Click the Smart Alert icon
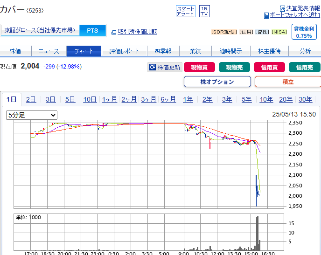The height and width of the screenshot is (255, 321). pos(185,11)
